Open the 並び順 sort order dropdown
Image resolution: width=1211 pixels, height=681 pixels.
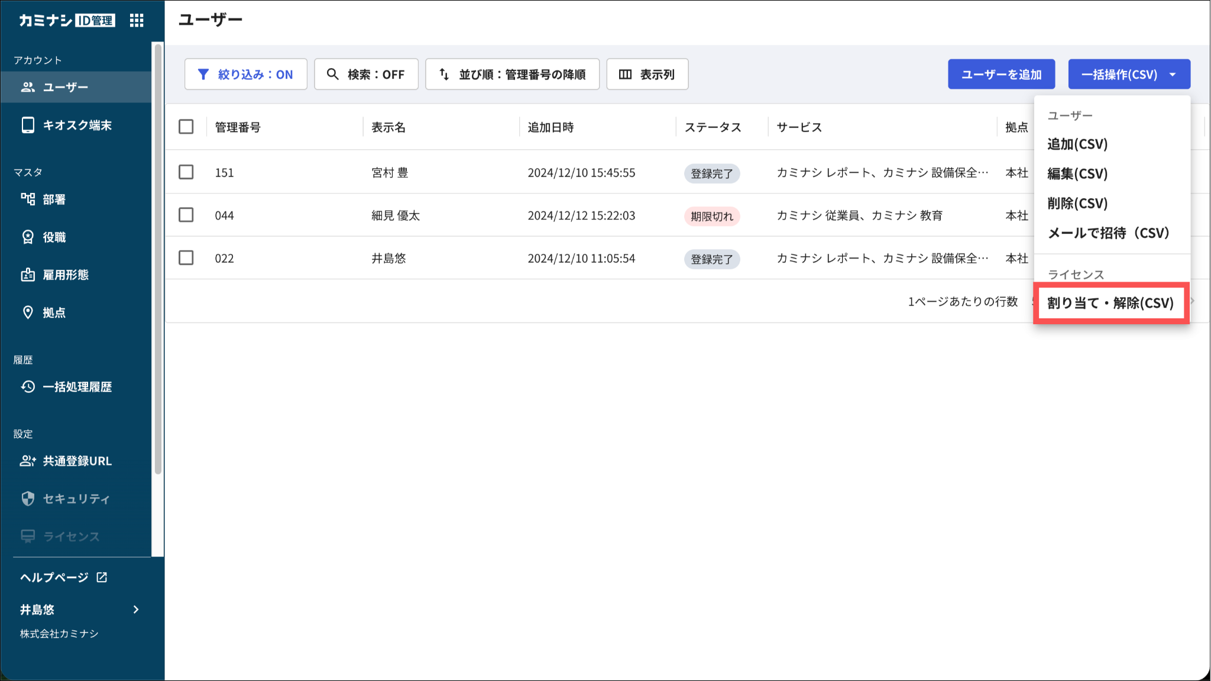(x=512, y=75)
